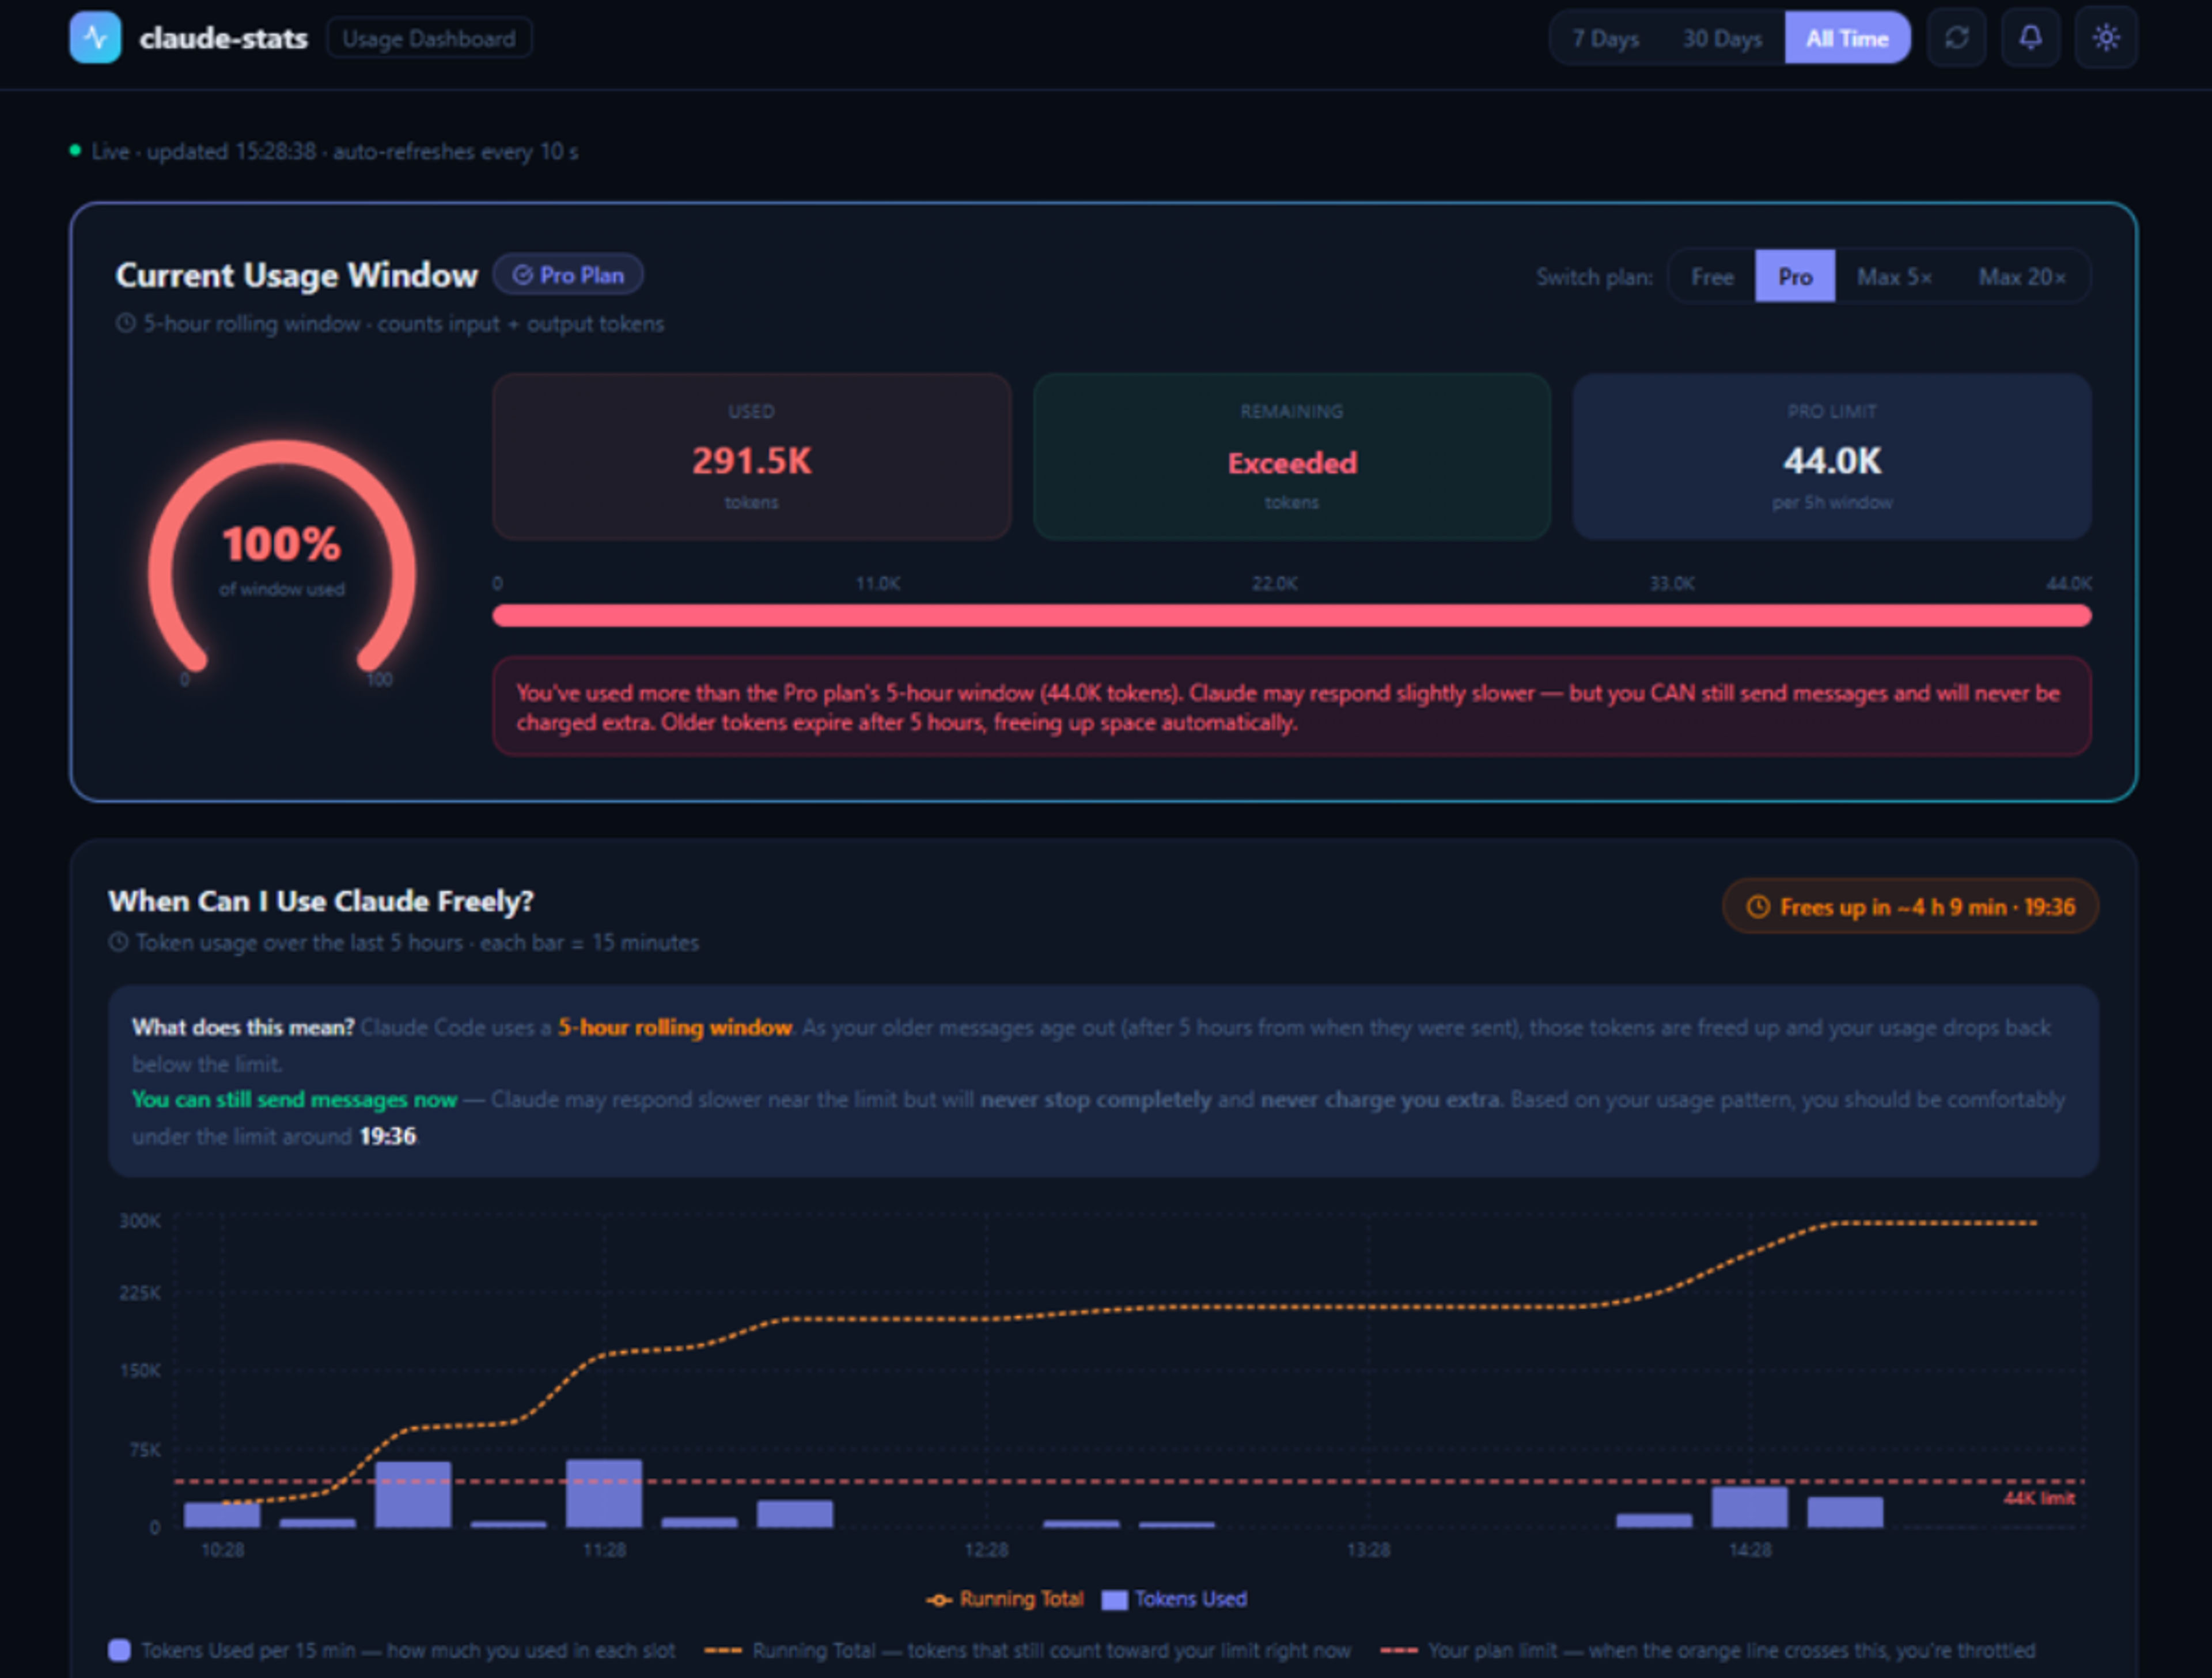The height and width of the screenshot is (1678, 2212).
Task: Click the PRO LIMIT 44.0K card
Action: tap(1832, 457)
